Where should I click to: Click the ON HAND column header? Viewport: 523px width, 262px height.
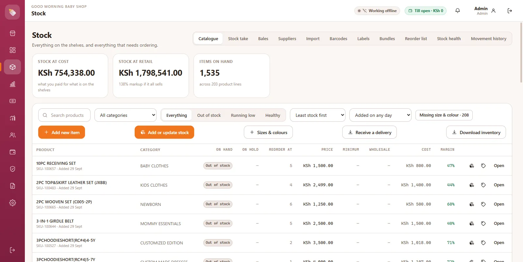224,150
